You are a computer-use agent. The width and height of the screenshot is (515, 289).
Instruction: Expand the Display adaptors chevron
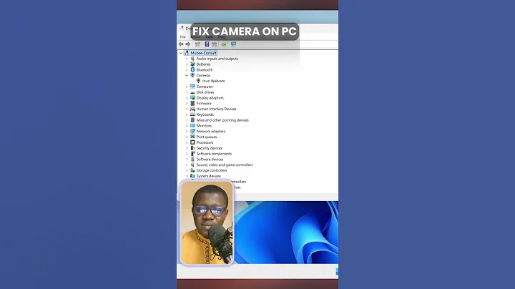tap(187, 98)
